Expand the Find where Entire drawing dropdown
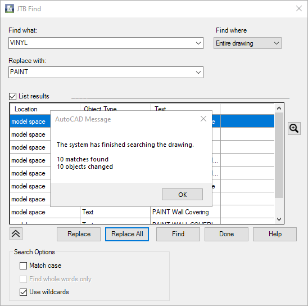Viewport: 308px width, 306px height. 247,43
